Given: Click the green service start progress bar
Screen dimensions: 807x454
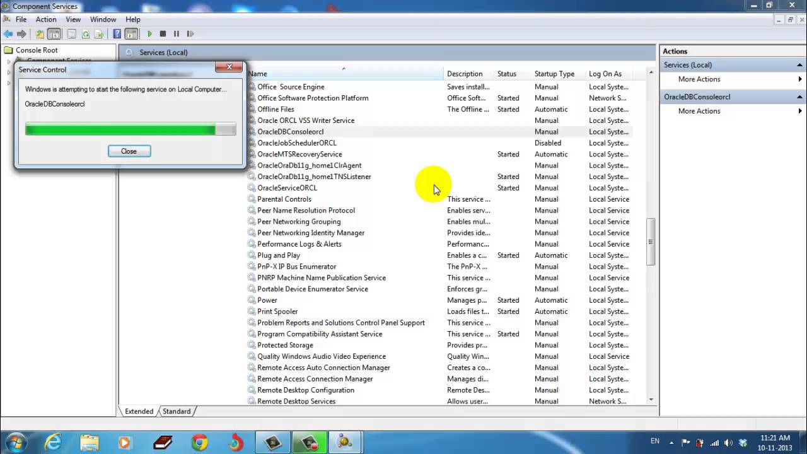Looking at the screenshot, I should tap(131, 130).
